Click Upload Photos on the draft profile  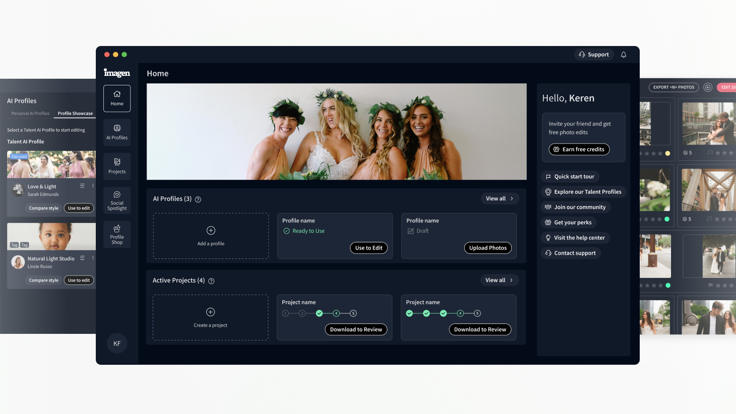point(488,248)
